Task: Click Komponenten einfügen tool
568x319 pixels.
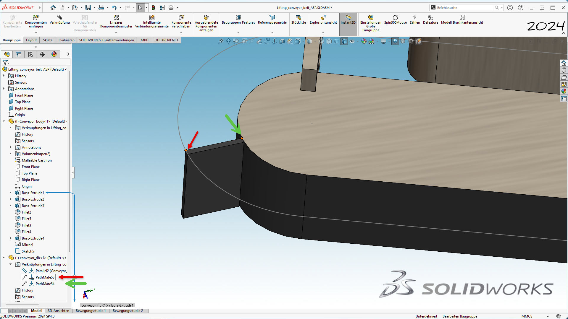Action: tap(36, 22)
